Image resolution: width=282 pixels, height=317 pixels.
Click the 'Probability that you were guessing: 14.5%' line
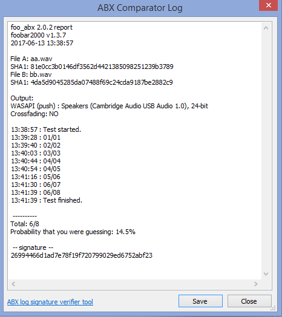coord(73,232)
